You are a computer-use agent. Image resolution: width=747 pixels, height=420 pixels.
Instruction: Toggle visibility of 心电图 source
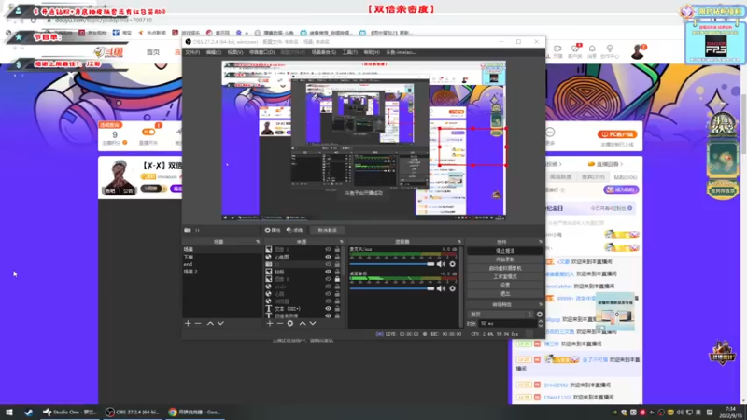point(328,257)
